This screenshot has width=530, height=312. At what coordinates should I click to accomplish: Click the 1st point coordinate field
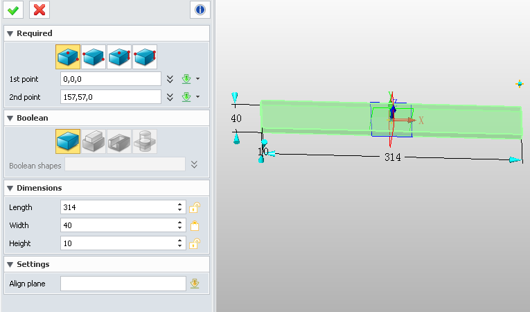[x=111, y=79]
